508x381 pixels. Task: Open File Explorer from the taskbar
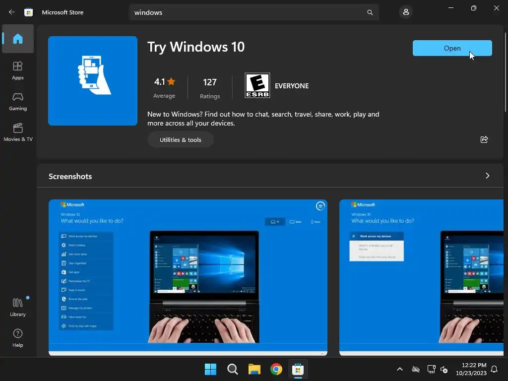tap(254, 369)
